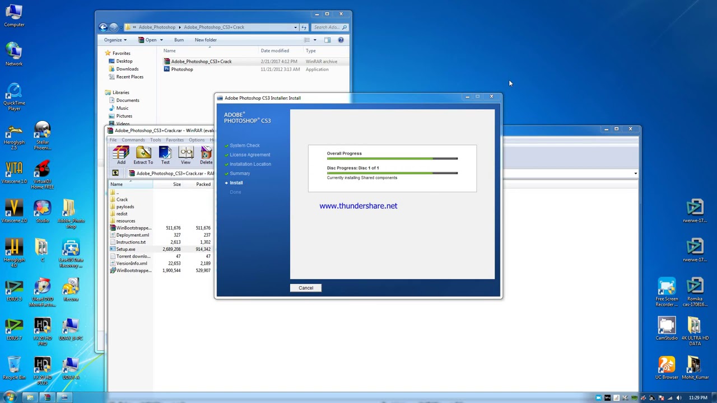Click Burn in Explorer toolbar

pyautogui.click(x=179, y=40)
